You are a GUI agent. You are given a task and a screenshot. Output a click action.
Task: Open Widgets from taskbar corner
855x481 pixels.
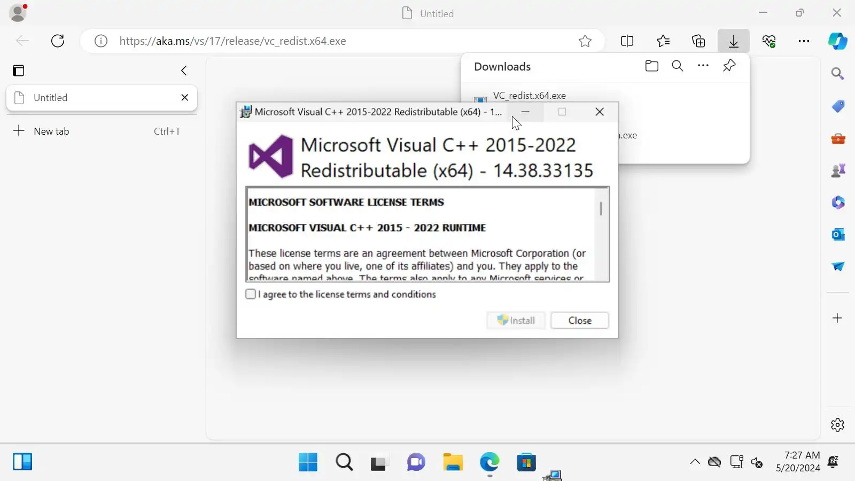point(22,462)
